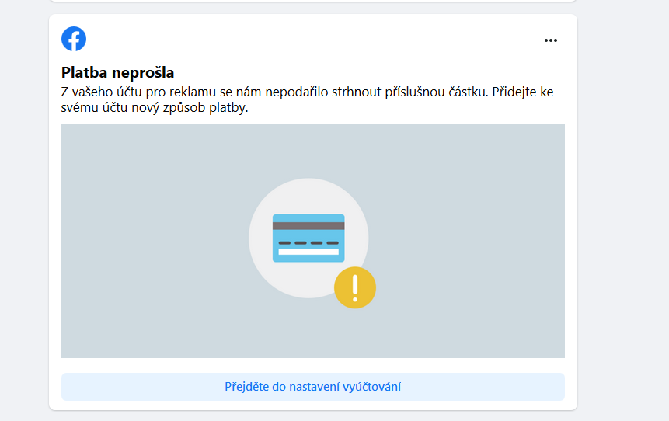The image size is (669, 421).
Task: Click the yellow warning exclamation badge
Action: (x=355, y=287)
